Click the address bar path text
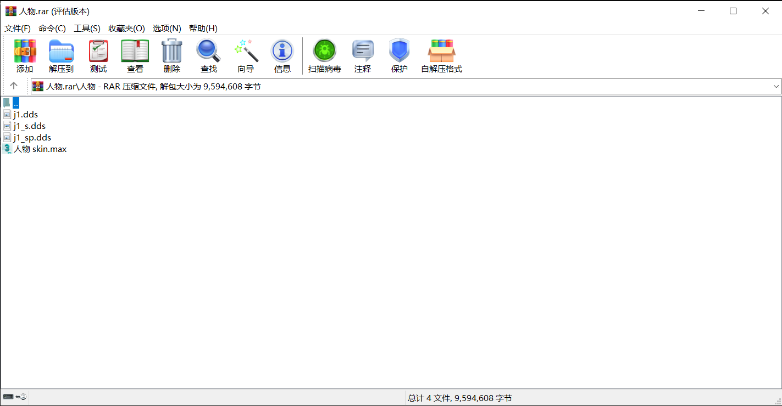The image size is (782, 406). (x=154, y=86)
